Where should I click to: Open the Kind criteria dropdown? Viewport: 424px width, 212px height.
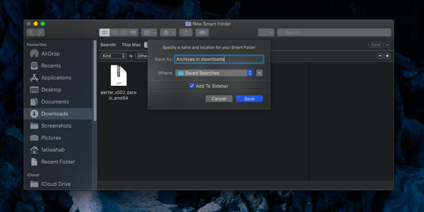113,56
